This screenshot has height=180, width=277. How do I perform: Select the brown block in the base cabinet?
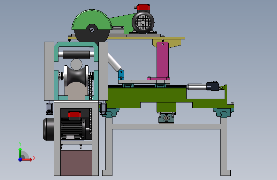pyautogui.click(x=76, y=163)
